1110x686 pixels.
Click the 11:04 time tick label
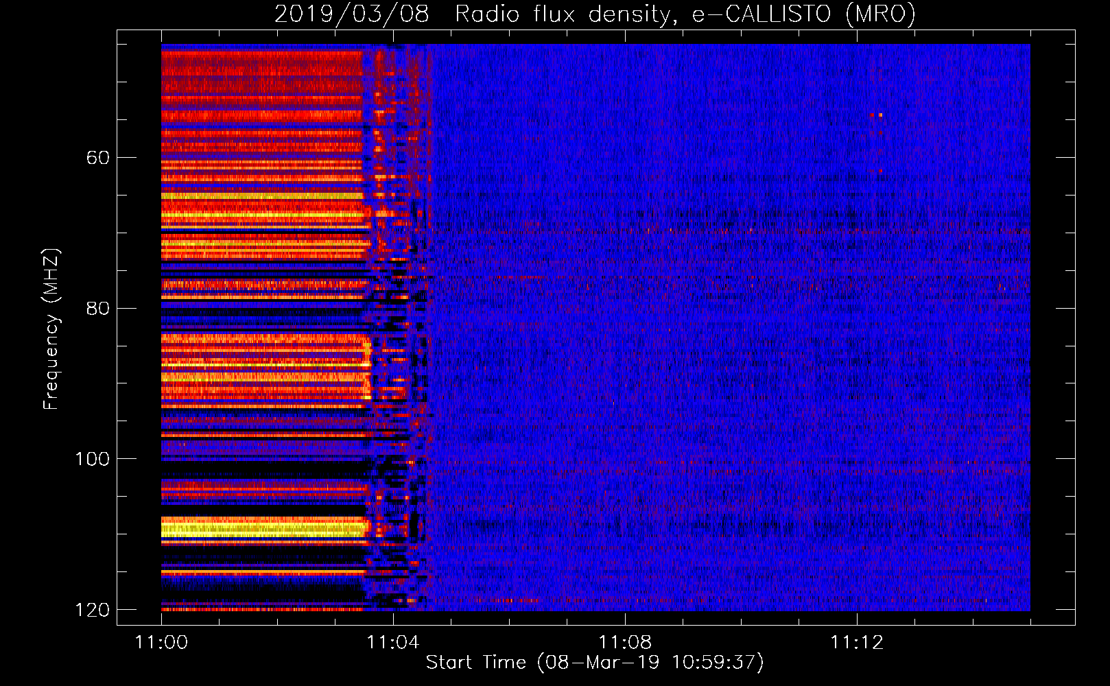coord(393,642)
